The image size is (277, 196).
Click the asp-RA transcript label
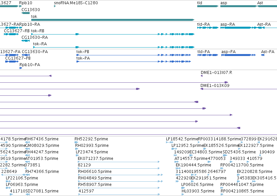click(228, 24)
